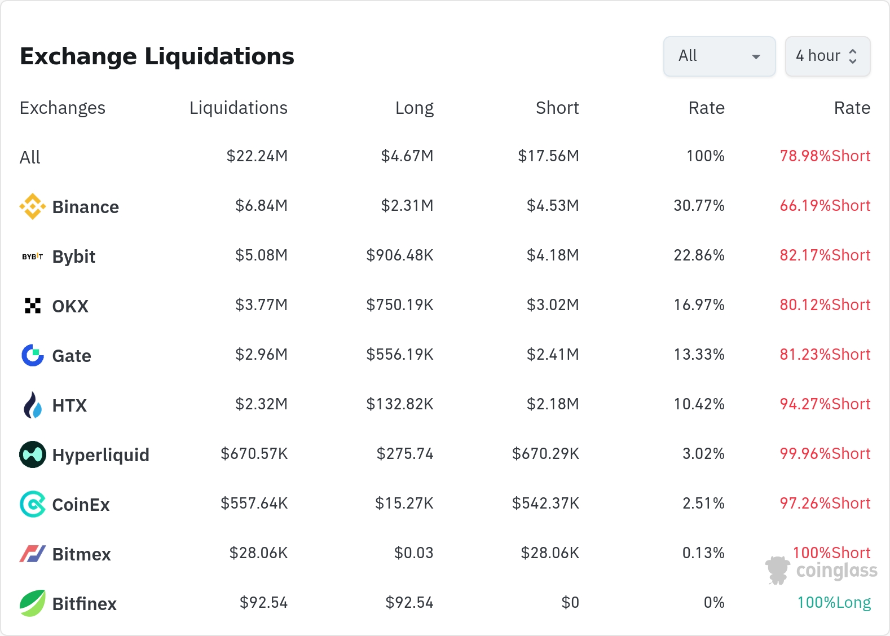
Task: Click the Liquidations column header
Action: (x=238, y=108)
